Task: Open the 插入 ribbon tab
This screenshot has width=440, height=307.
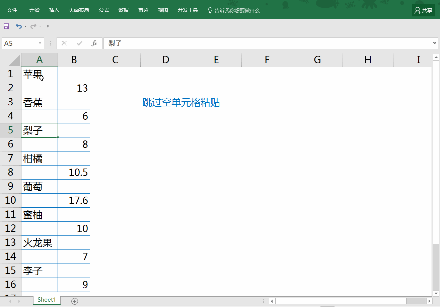Action: pyautogui.click(x=54, y=10)
